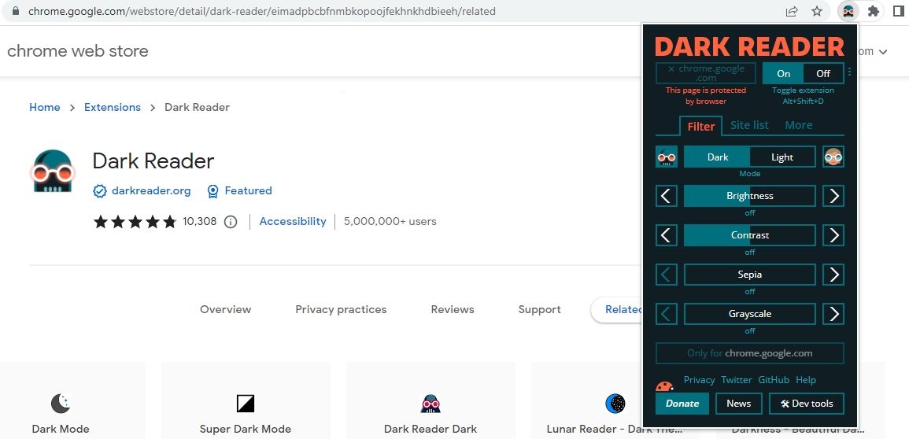Increase Brightness with right arrow
909x439 pixels.
(x=833, y=196)
